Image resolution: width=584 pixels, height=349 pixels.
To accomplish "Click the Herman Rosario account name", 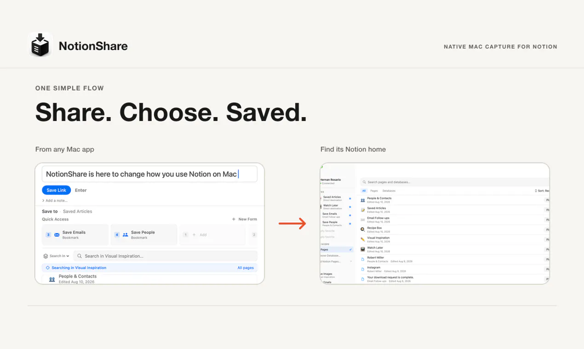I will click(x=331, y=180).
